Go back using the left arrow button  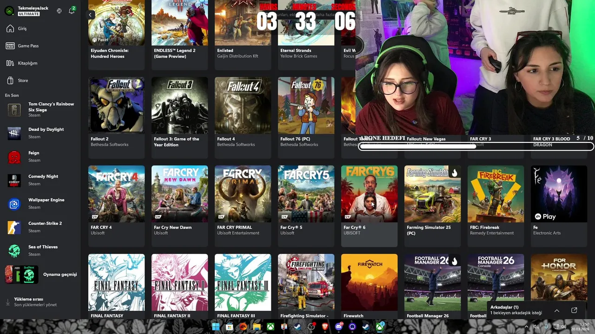pyautogui.click(x=91, y=15)
